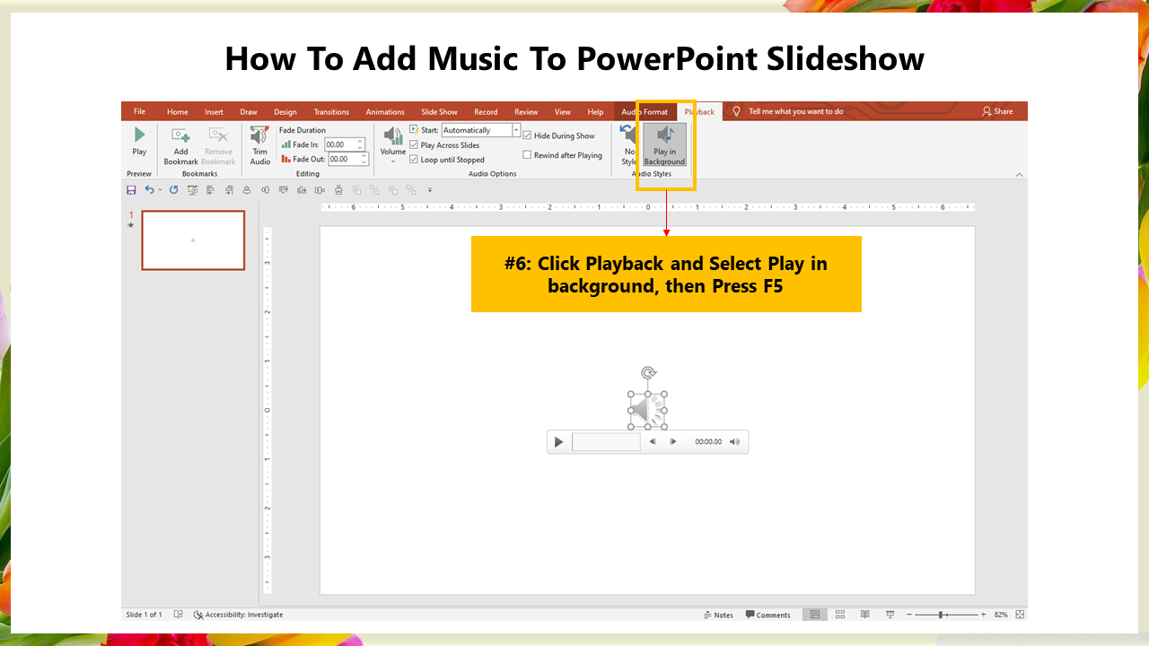Click the zoom out minus icon
The height and width of the screenshot is (646, 1149).
click(908, 615)
